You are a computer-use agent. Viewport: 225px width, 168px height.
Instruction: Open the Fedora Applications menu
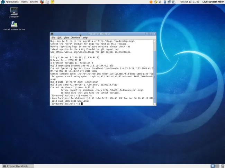click(x=10, y=2)
